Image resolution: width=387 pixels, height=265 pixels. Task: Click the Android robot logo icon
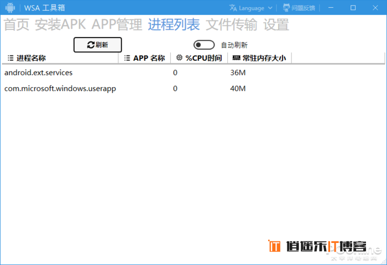10,8
